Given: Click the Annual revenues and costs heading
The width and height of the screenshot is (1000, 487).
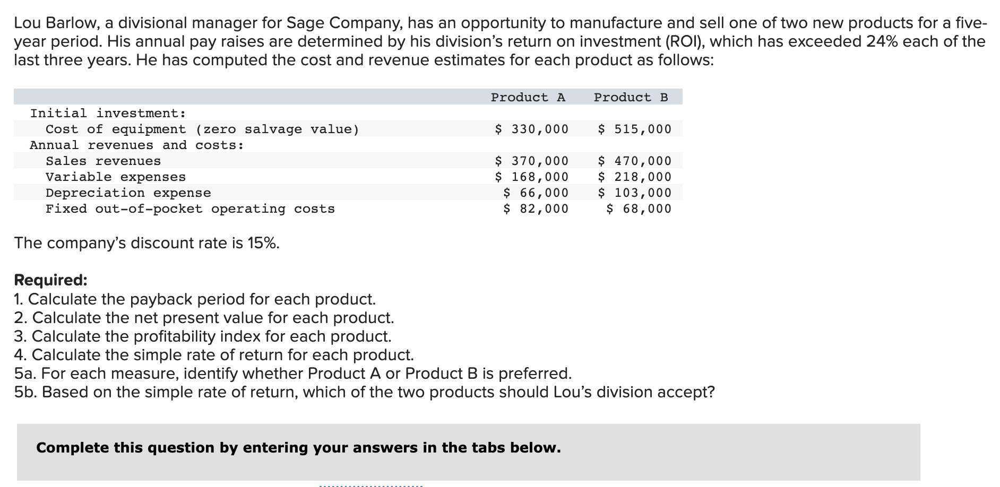Looking at the screenshot, I should pyautogui.click(x=137, y=145).
